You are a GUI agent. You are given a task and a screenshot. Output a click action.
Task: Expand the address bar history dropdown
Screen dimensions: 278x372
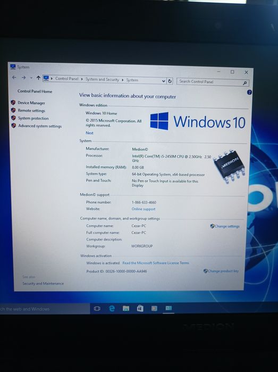164,81
